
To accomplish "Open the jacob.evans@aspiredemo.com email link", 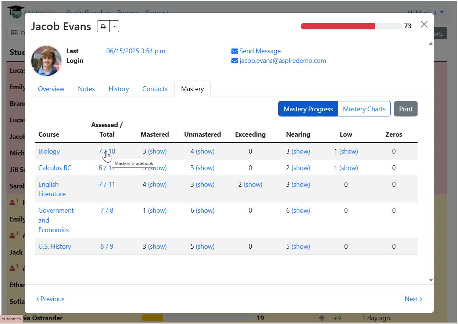I will point(283,61).
